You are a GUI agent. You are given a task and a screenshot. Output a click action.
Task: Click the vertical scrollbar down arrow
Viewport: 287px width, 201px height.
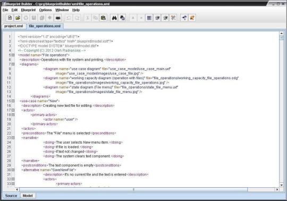(x=282, y=185)
